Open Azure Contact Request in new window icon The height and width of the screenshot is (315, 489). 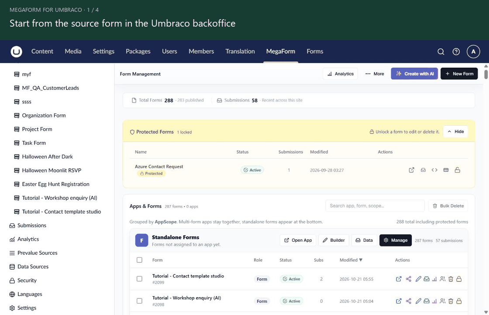(411, 170)
